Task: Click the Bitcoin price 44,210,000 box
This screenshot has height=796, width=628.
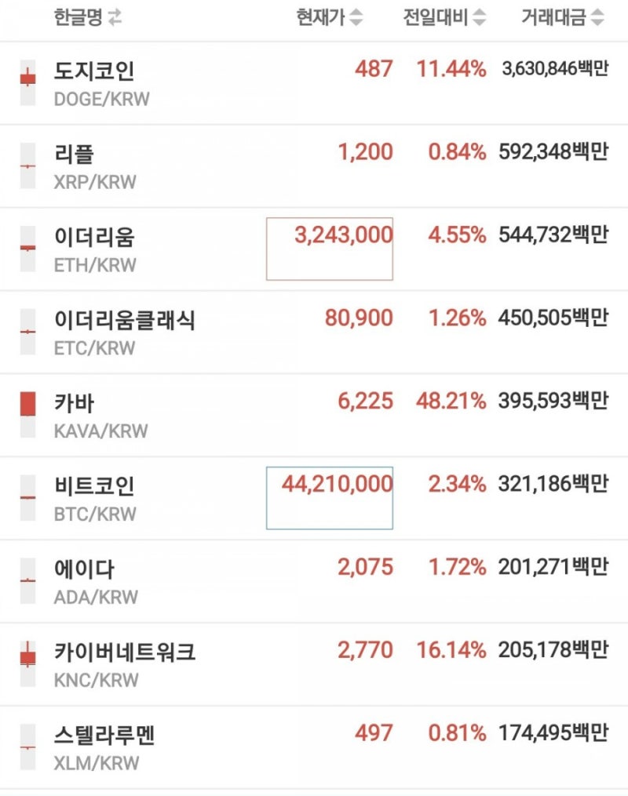Action: pyautogui.click(x=329, y=498)
